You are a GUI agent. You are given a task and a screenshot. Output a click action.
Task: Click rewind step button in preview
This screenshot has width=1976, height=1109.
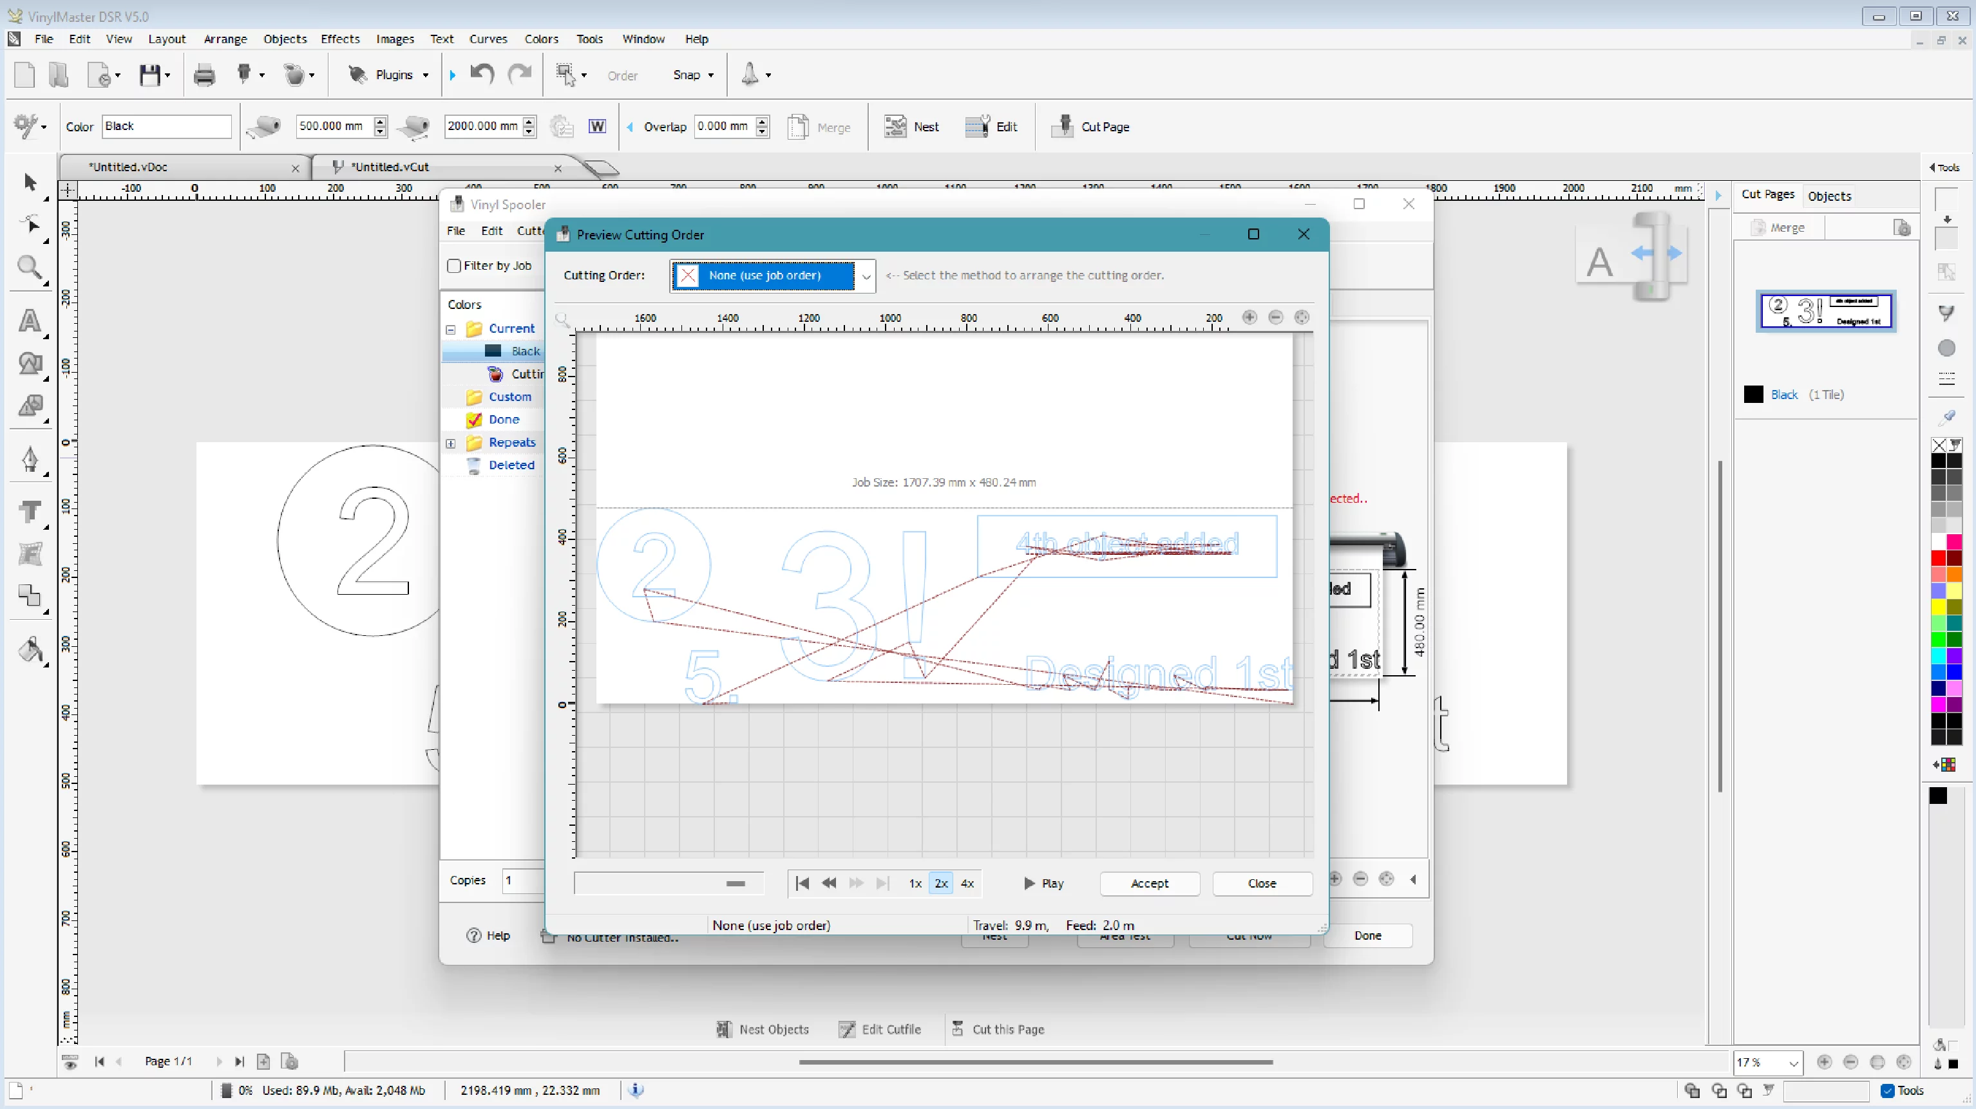point(829,883)
